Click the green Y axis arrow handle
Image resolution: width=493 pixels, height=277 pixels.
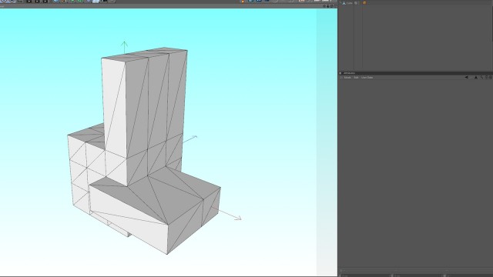(124, 43)
